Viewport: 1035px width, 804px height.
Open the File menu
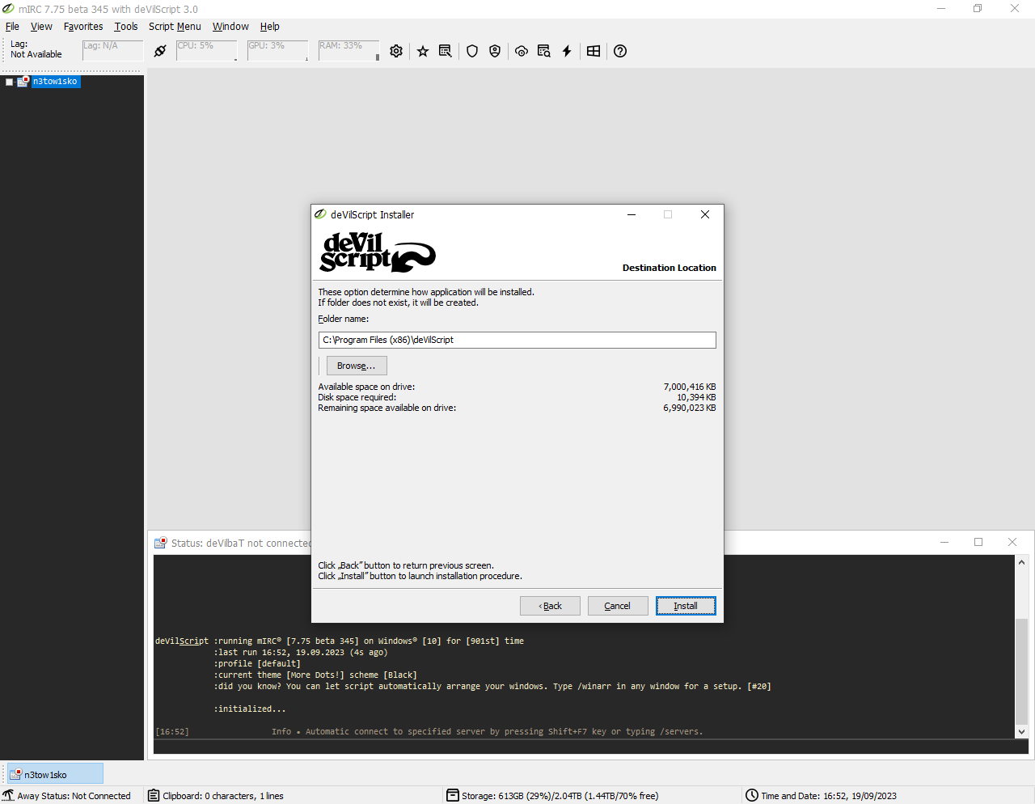(12, 26)
